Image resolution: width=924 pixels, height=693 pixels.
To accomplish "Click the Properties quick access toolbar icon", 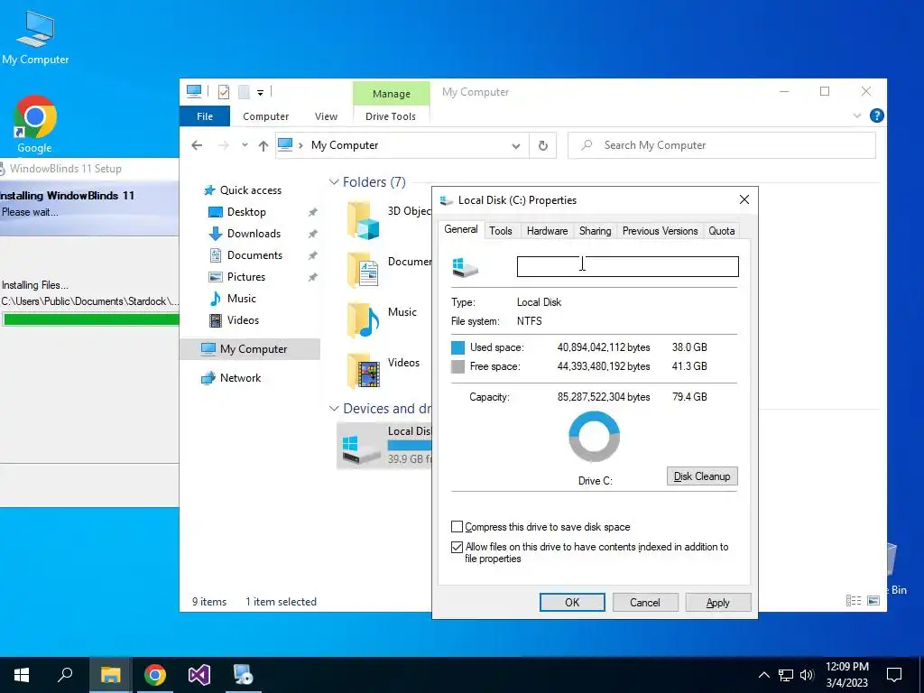I will pos(224,91).
